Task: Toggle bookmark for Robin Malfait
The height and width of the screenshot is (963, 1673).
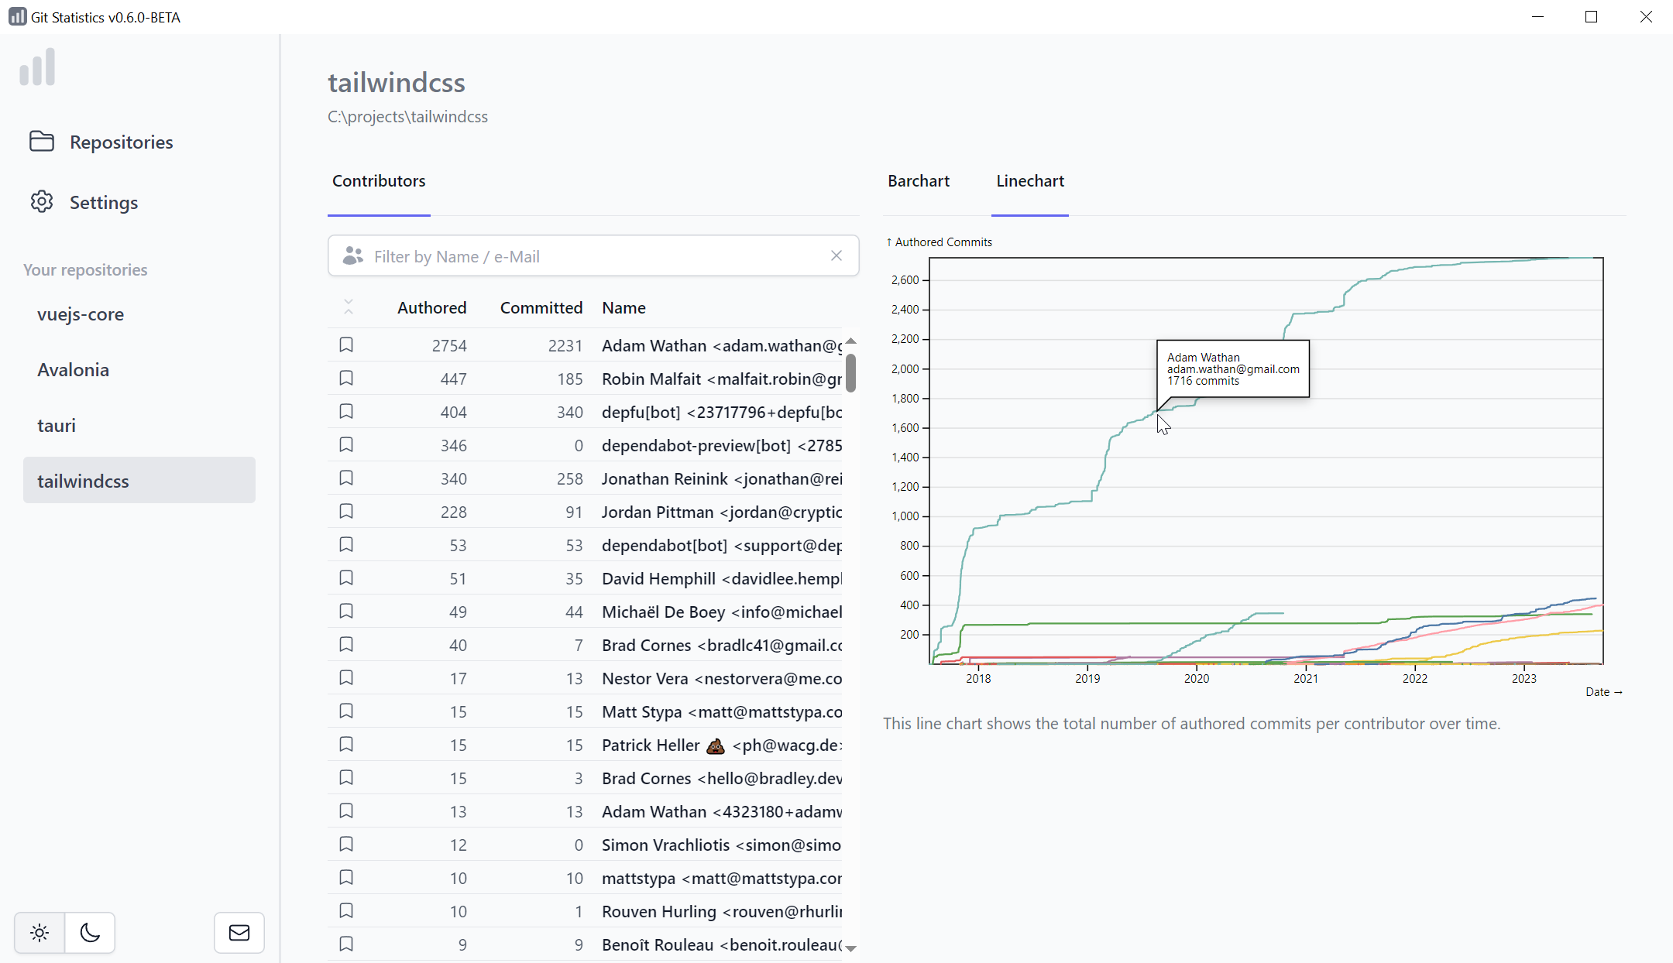Action: 346,379
